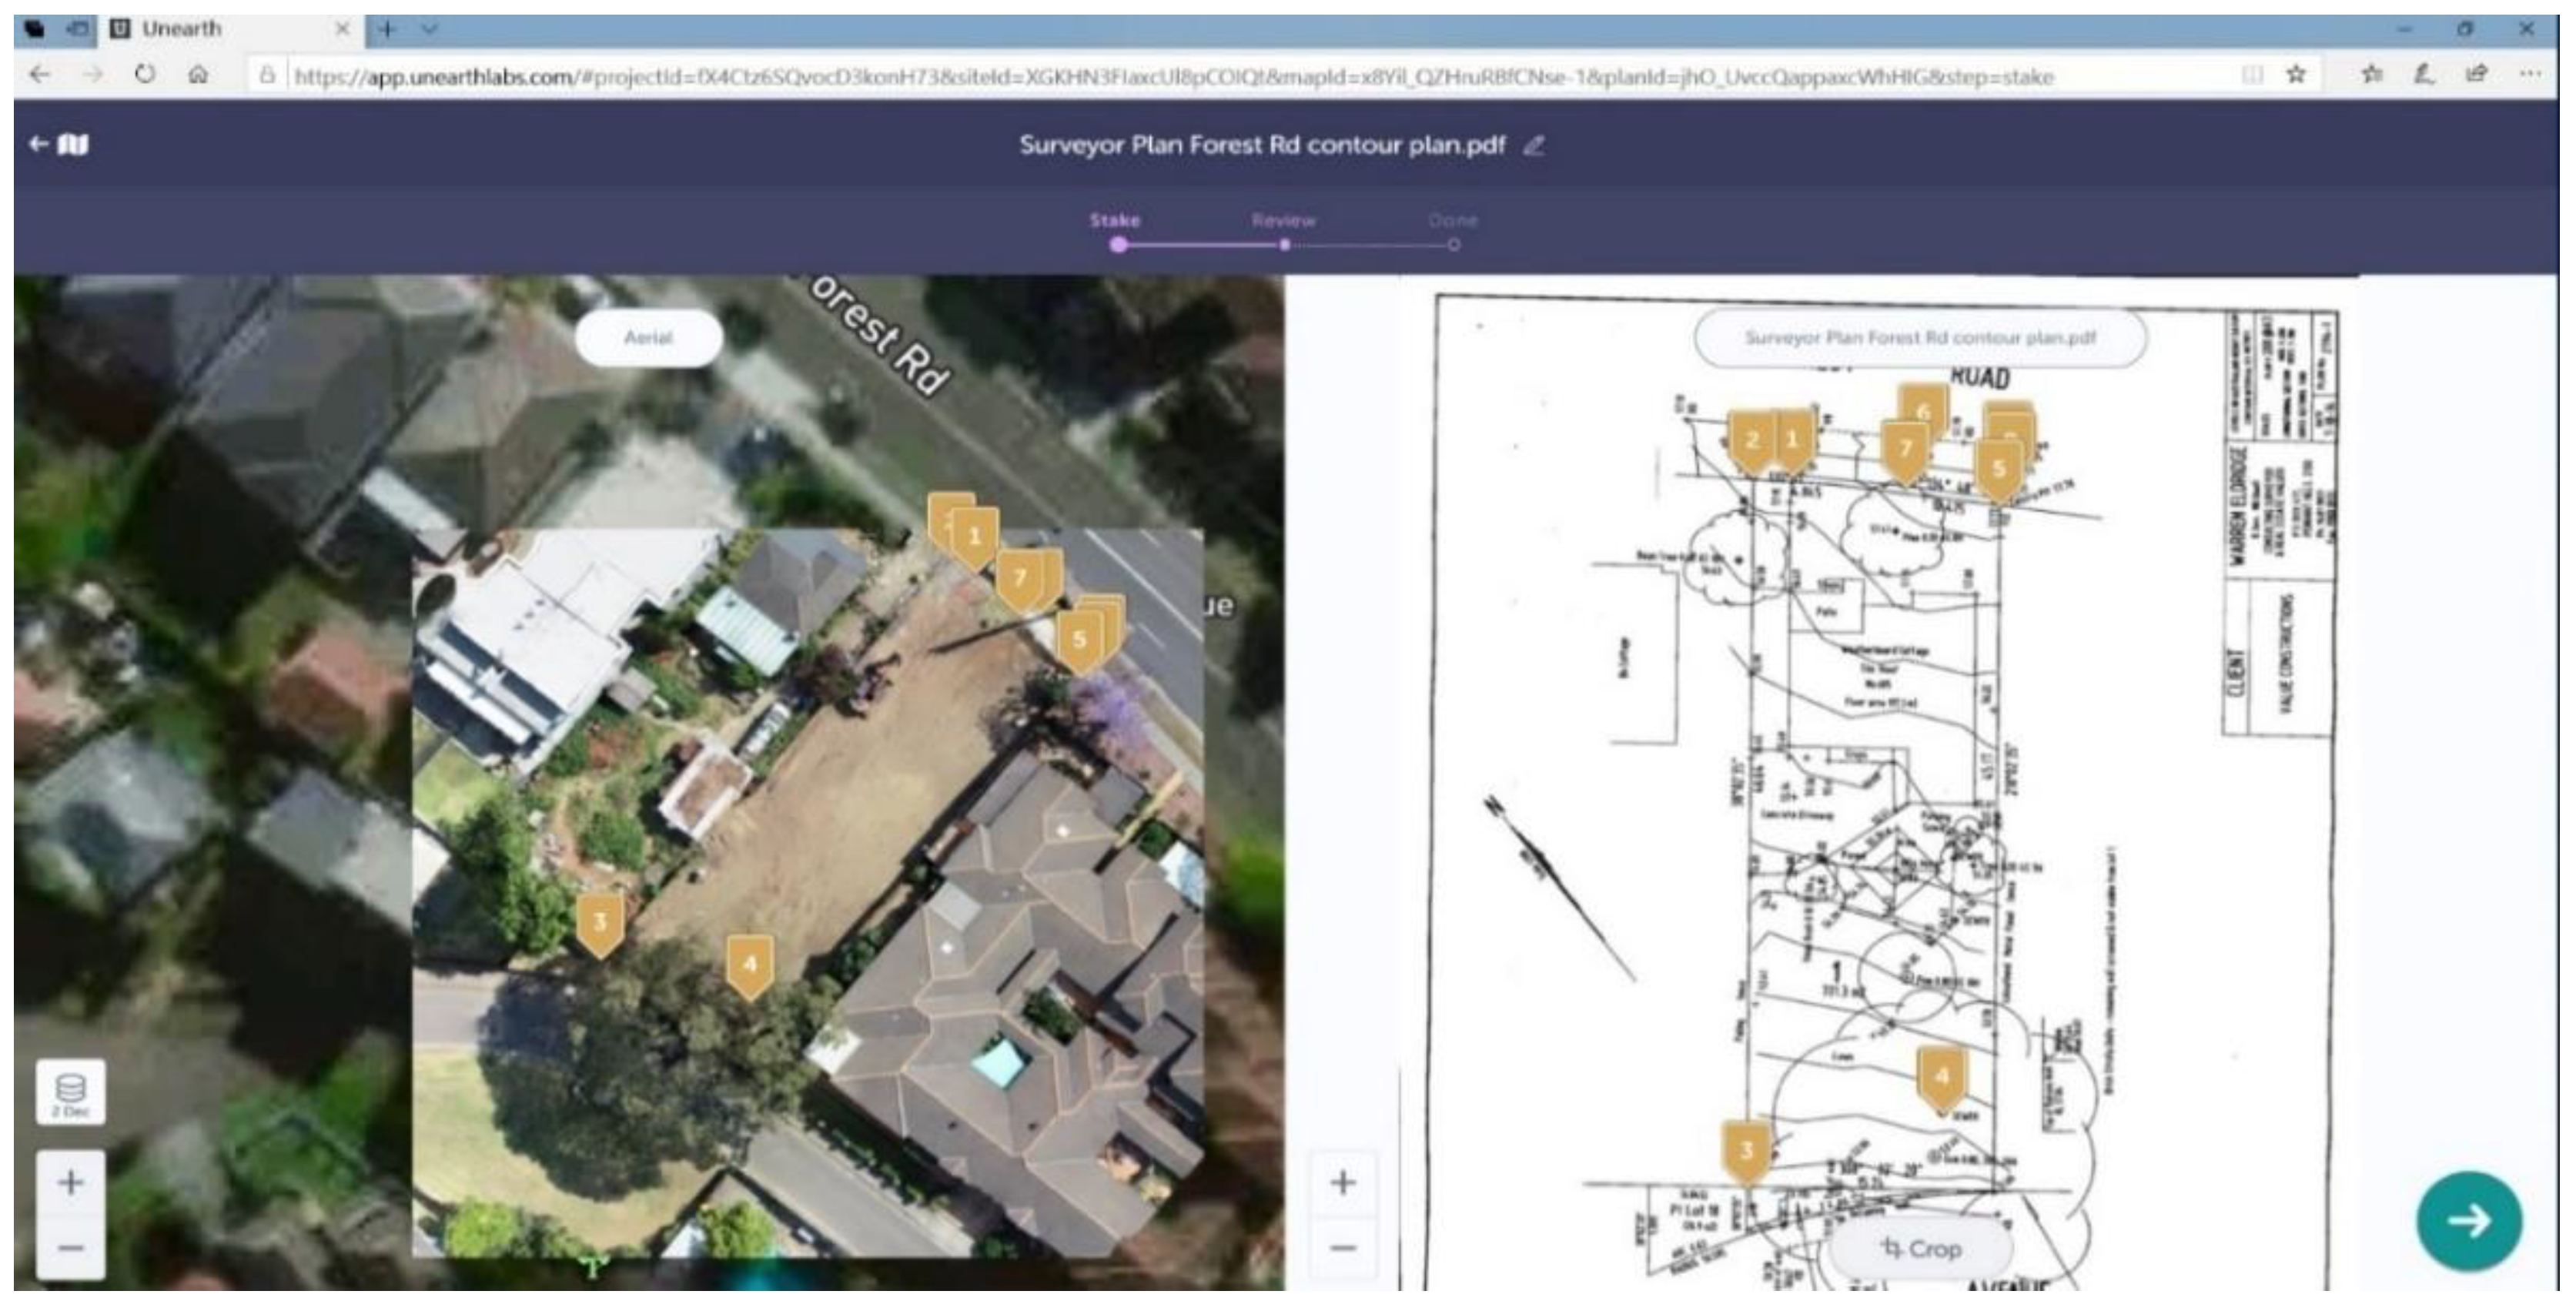Toggle the Aerial map view pill
This screenshot has width=2576, height=1311.
coord(648,338)
